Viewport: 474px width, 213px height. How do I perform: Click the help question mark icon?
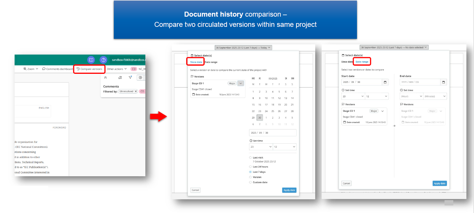tap(103, 60)
